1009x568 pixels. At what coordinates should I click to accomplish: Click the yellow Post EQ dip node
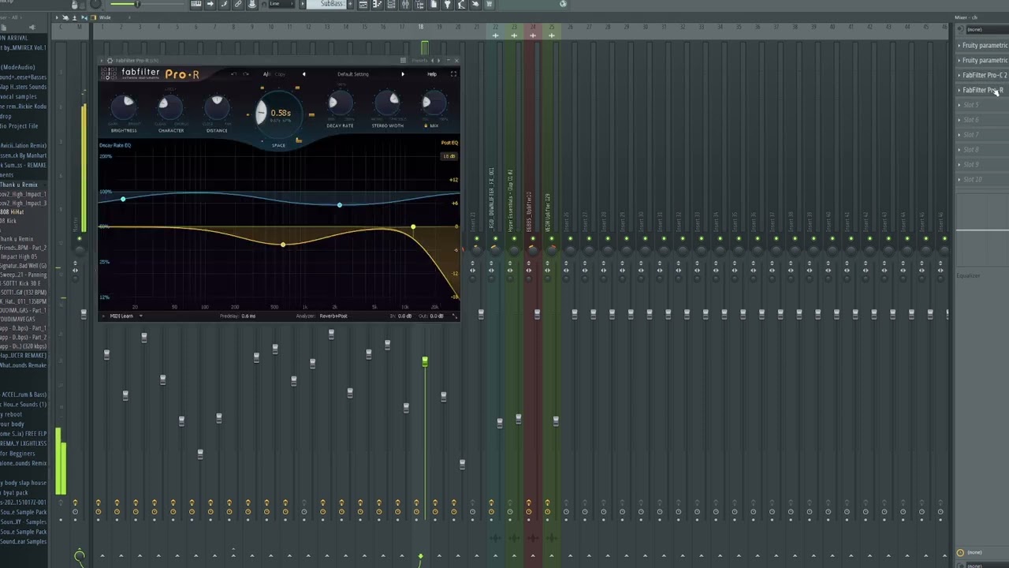(283, 245)
